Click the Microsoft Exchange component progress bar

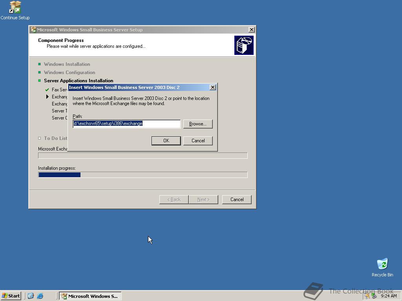tap(143, 155)
